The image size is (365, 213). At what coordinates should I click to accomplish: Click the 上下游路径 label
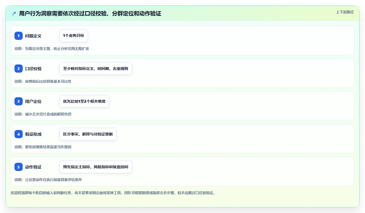pyautogui.click(x=345, y=12)
